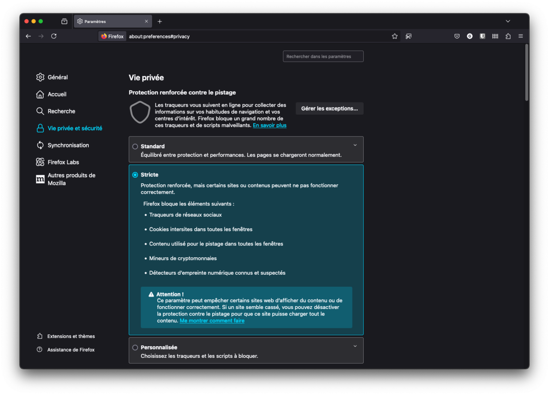Click the Synchronisation arrows icon
549x395 pixels.
[40, 145]
